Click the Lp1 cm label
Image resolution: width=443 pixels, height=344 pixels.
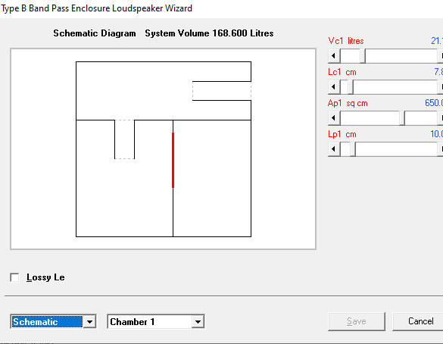pos(342,134)
